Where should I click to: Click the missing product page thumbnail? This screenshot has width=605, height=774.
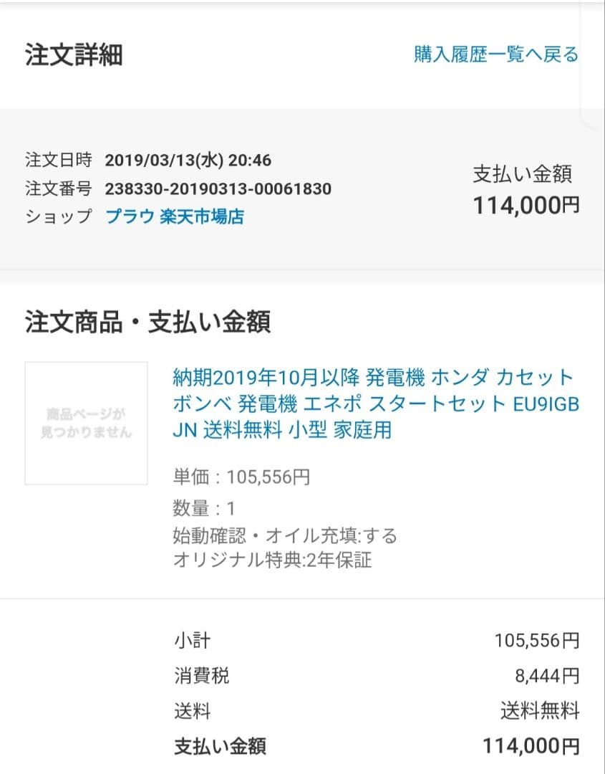click(86, 423)
